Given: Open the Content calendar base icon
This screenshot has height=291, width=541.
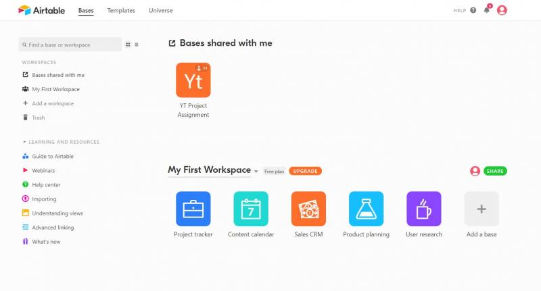Looking at the screenshot, I should tap(251, 209).
